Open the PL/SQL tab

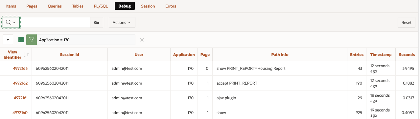click(101, 6)
